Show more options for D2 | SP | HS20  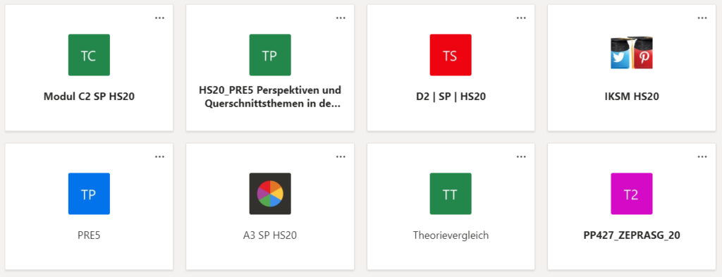coord(521,18)
